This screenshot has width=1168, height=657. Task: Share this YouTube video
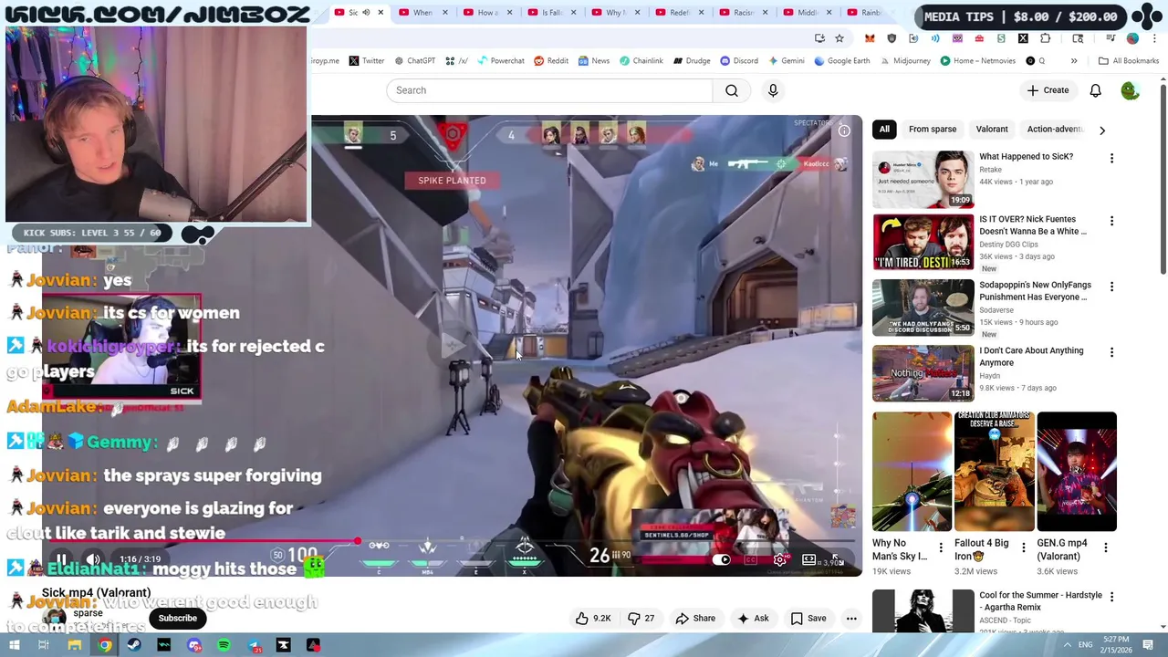tap(695, 618)
